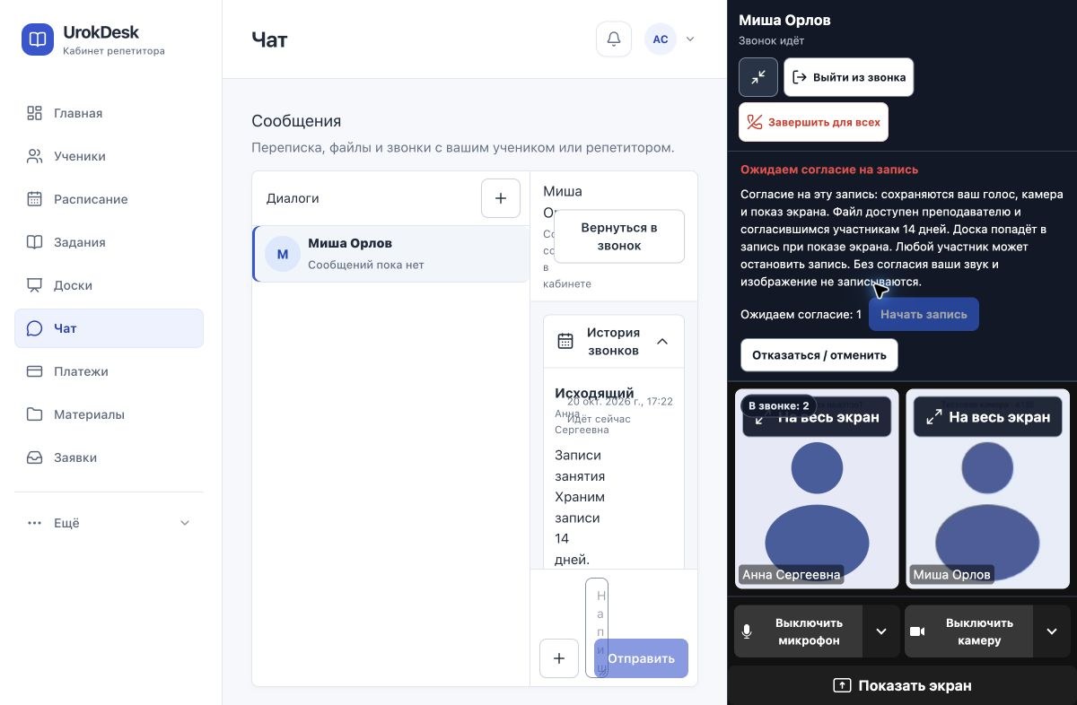The image size is (1077, 705).
Task: Start a new dialog with the plus button
Action: (x=501, y=198)
